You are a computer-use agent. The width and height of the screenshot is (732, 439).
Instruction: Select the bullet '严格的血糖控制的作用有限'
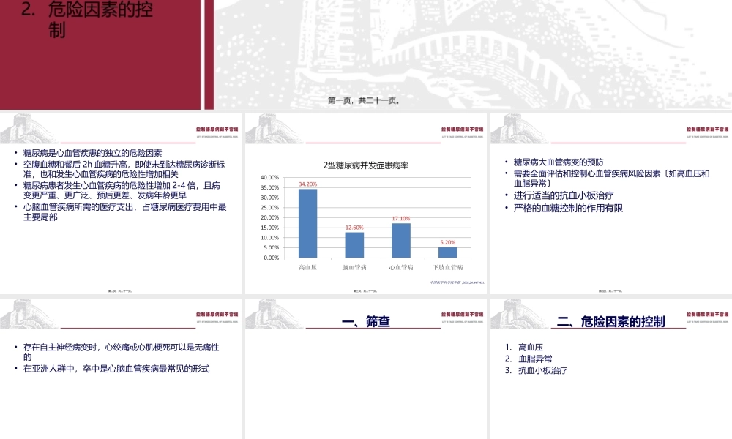pyautogui.click(x=568, y=208)
